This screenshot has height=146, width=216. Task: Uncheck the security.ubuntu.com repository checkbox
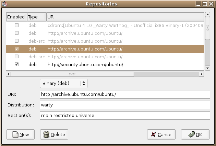tap(17, 64)
